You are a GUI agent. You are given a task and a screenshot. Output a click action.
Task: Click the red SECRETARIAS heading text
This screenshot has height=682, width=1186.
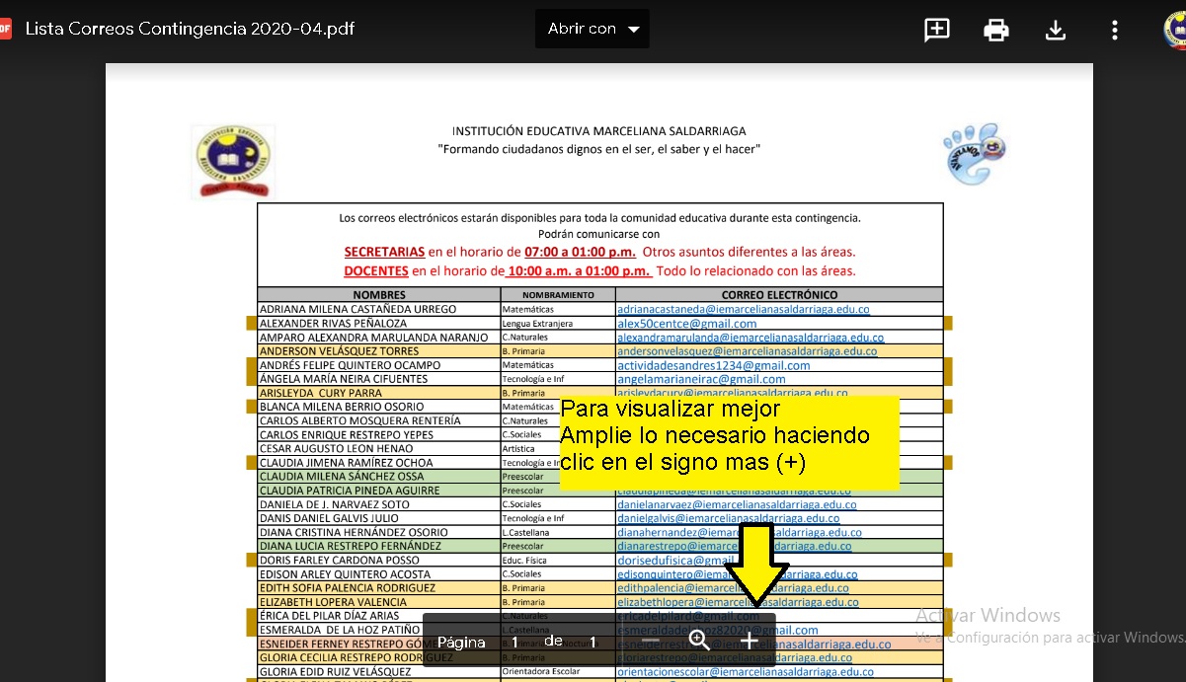[x=384, y=253]
